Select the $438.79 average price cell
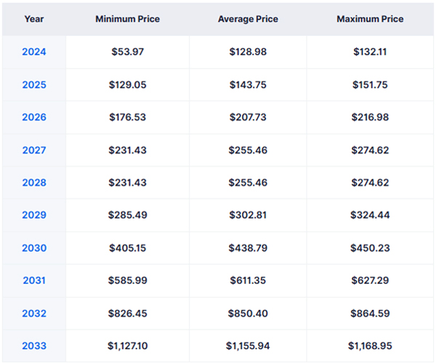 click(x=248, y=248)
